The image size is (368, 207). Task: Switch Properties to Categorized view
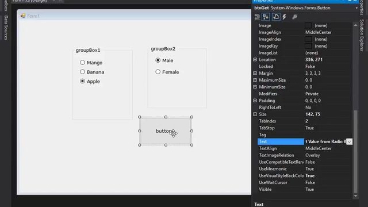(x=257, y=17)
